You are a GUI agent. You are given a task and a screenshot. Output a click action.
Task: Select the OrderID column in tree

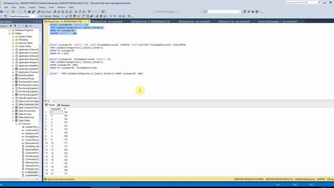click(32, 127)
